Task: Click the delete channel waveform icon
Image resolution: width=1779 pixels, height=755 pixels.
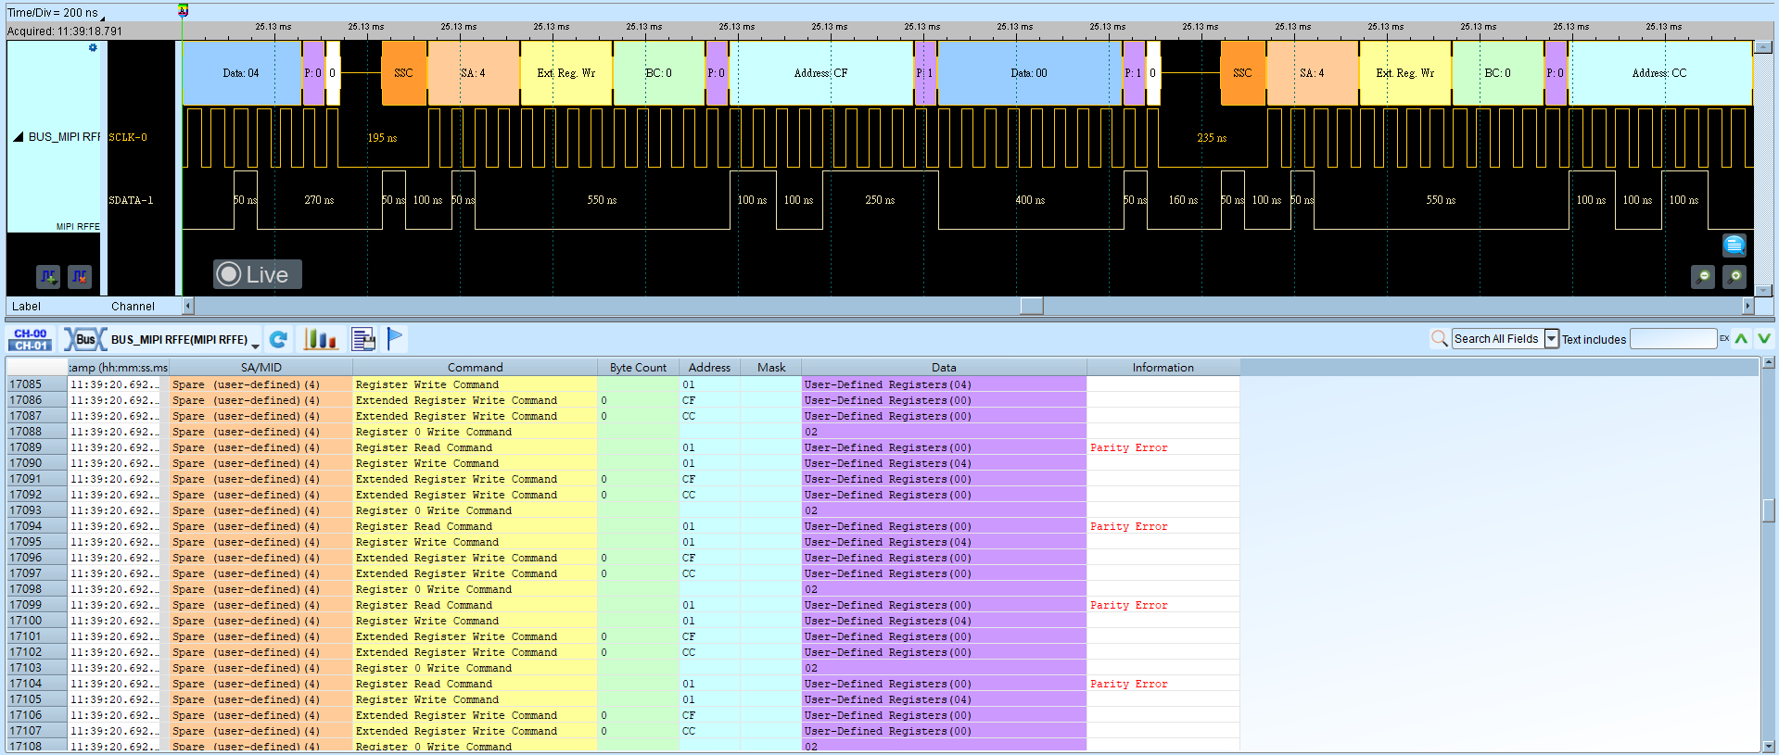Action: click(80, 276)
